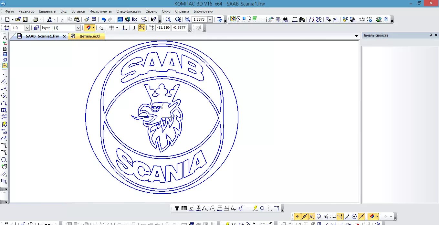Viewport: 439px width, 225px height.
Task: Switch to the Деталь.m3d tab
Action: point(87,36)
